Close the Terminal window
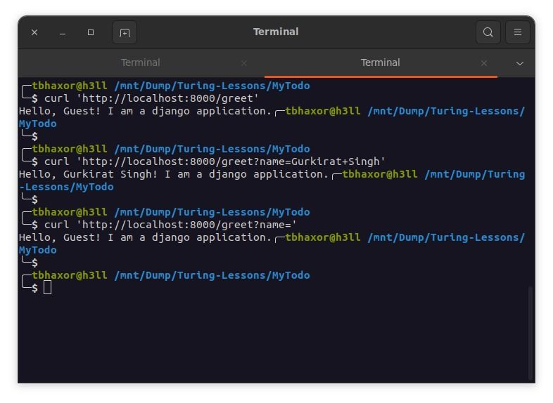The height and width of the screenshot is (403, 553). point(34,32)
